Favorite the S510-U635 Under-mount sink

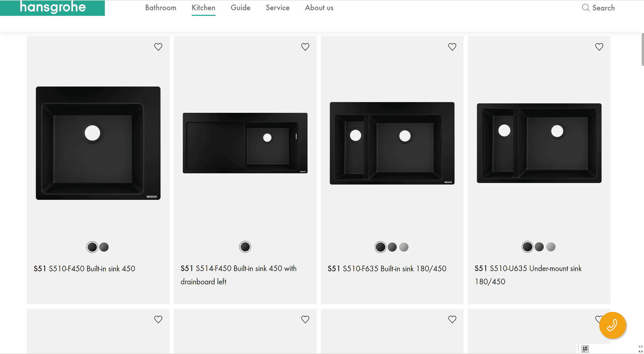click(599, 47)
